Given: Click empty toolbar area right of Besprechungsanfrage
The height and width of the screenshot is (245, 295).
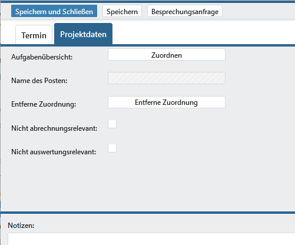Looking at the screenshot, I should 259,11.
